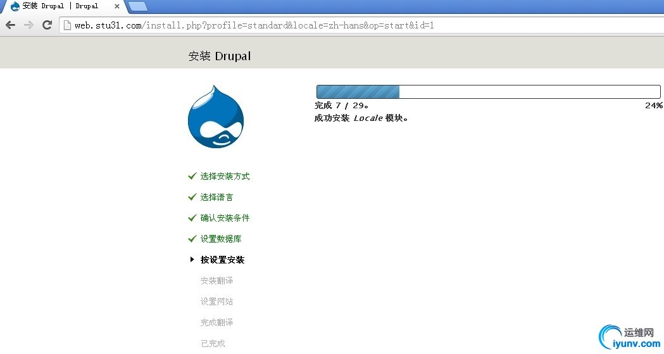Click the browser forward arrow
664x354 pixels.
(28, 25)
